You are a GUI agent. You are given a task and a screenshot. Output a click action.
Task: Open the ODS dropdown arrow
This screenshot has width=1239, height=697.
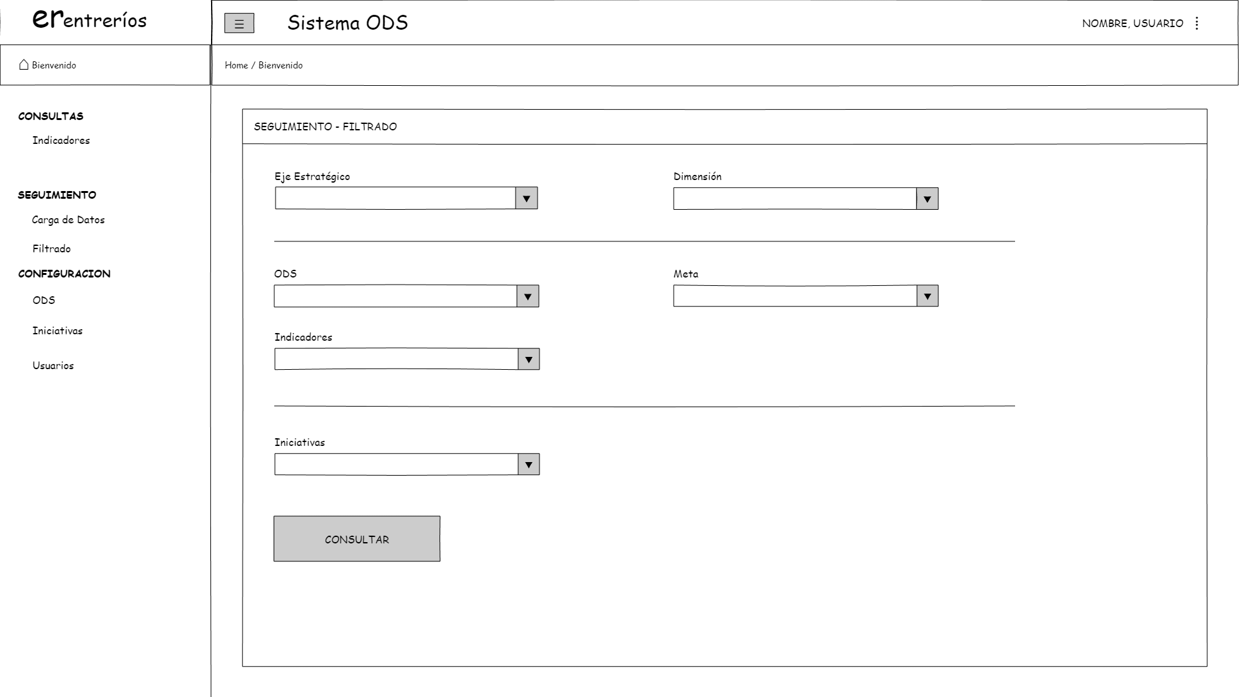point(527,297)
